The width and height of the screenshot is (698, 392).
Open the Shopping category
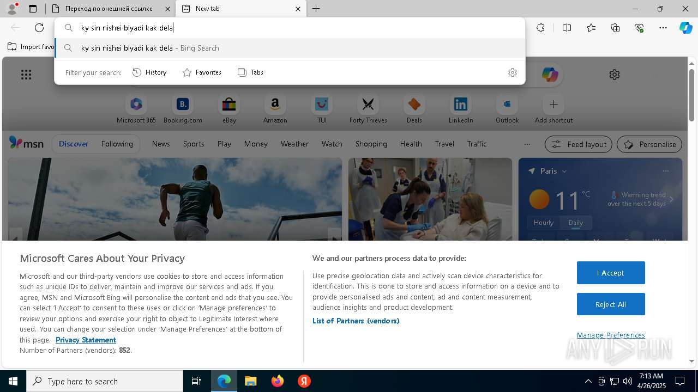coord(371,144)
